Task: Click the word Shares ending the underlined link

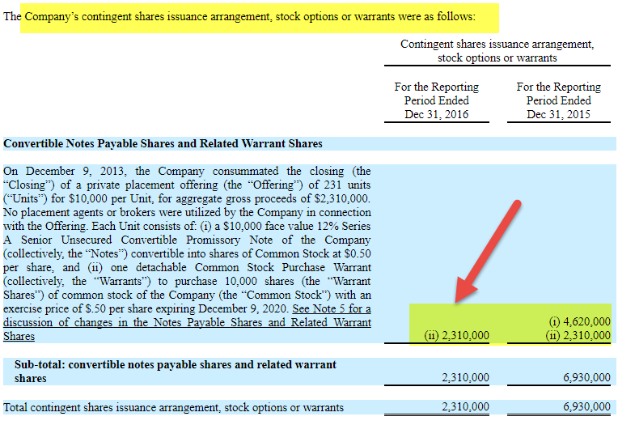Action: coord(19,336)
